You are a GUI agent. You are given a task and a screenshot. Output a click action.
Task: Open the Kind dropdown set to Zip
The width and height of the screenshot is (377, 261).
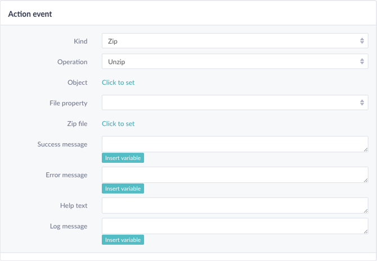[235, 41]
